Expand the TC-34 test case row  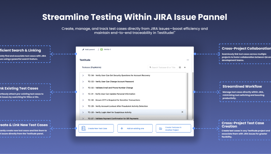click(83, 76)
